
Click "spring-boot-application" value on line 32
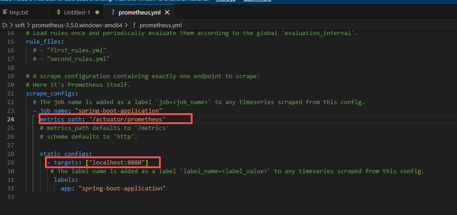click(x=122, y=189)
